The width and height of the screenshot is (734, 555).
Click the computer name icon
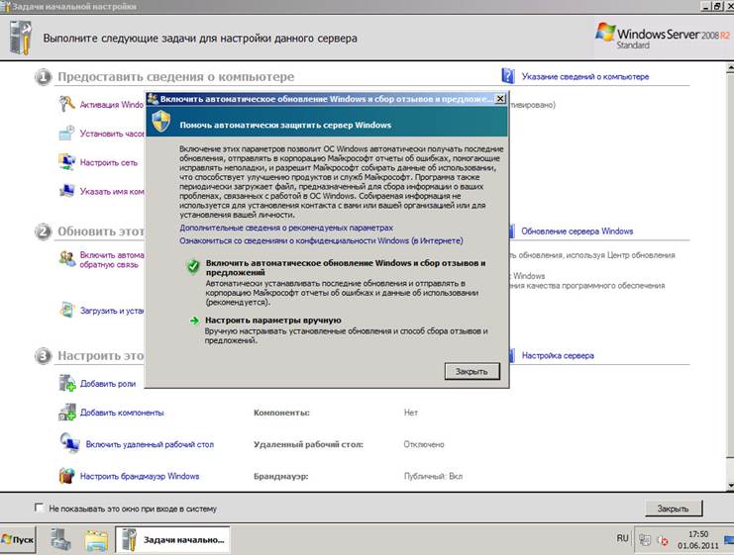click(67, 190)
